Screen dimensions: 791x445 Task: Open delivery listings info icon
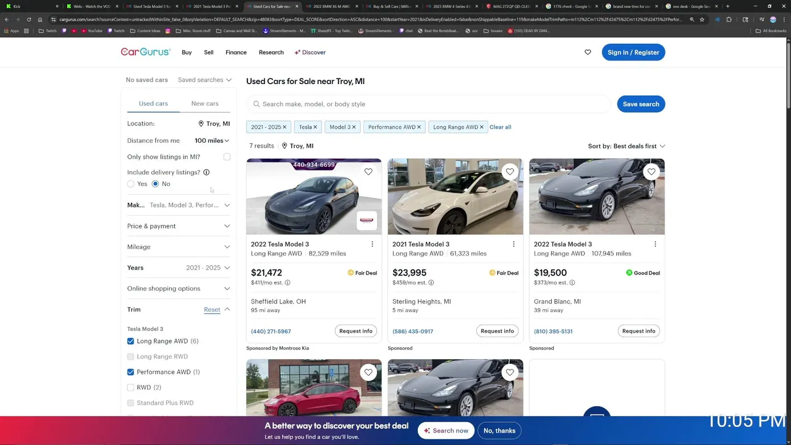[x=206, y=172]
